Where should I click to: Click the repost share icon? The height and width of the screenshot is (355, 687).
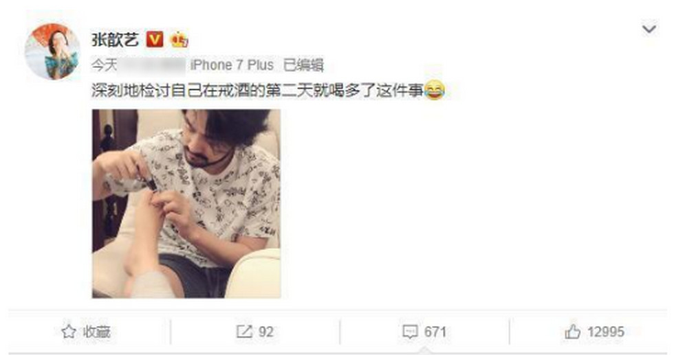245,332
